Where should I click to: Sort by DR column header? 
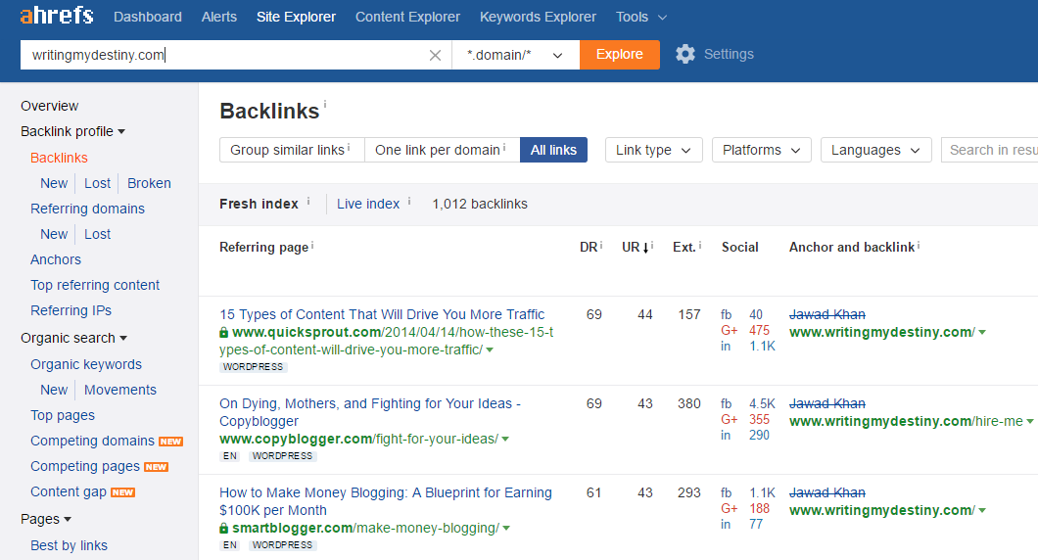589,247
